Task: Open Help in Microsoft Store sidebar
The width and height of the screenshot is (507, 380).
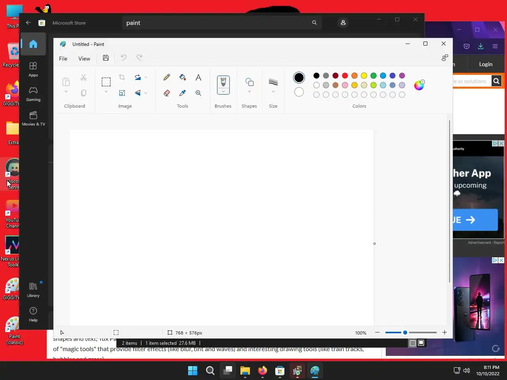Action: pyautogui.click(x=33, y=314)
